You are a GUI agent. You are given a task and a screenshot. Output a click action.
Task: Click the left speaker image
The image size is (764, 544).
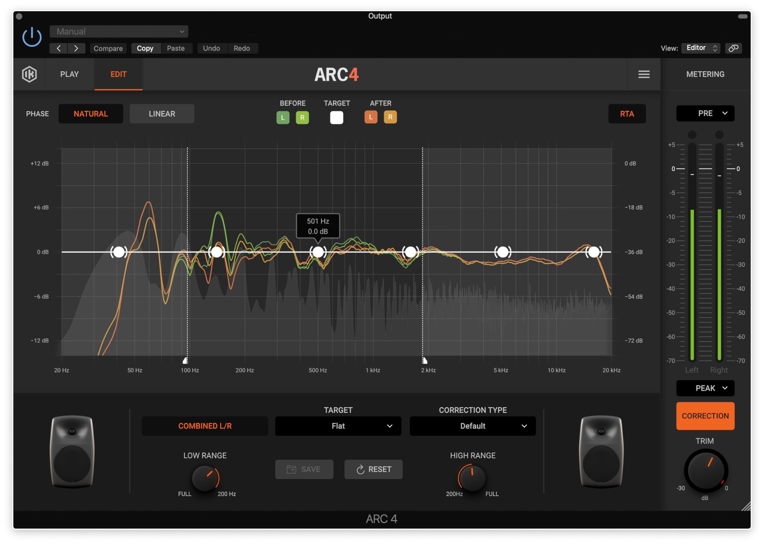coord(72,451)
